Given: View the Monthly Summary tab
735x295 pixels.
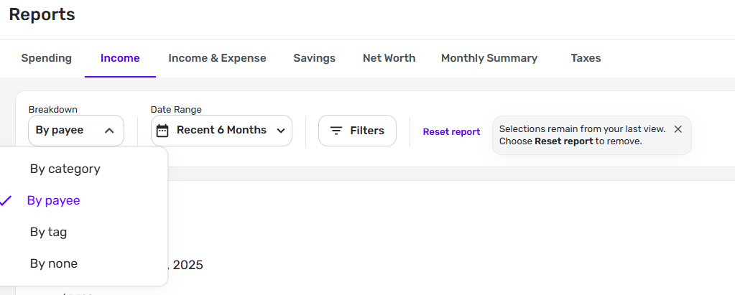Looking at the screenshot, I should (x=489, y=58).
